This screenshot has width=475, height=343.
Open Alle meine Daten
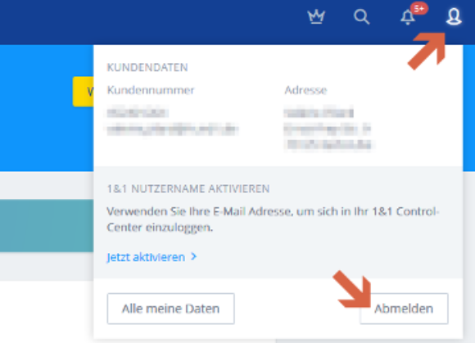click(x=170, y=309)
